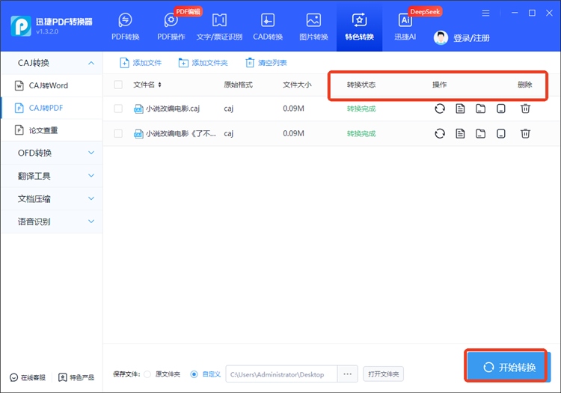Click the 开始转换 button
Screen dimensions: 561x393
click(x=509, y=367)
